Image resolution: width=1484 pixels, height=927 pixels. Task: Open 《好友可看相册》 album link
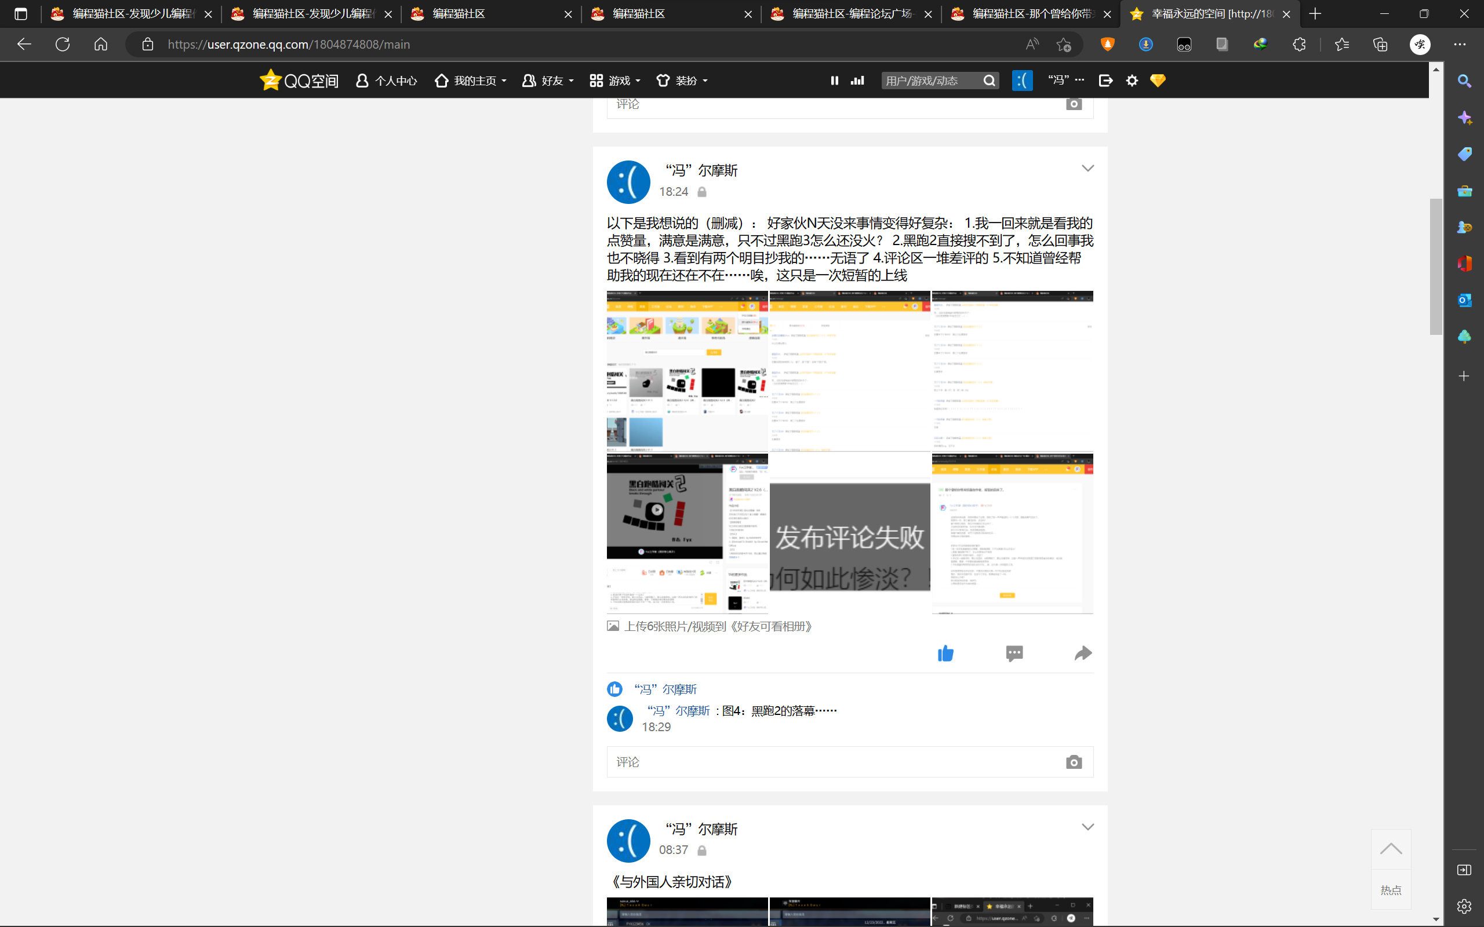pos(771,626)
